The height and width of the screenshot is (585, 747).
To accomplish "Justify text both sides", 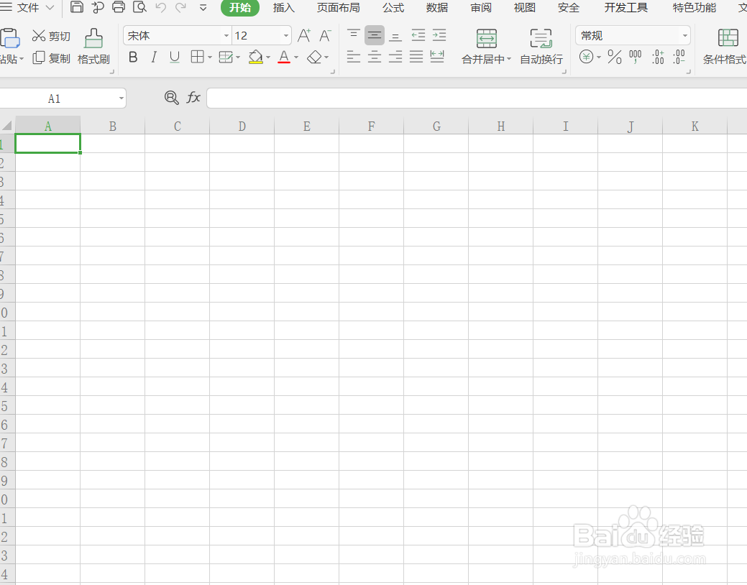I will click(416, 57).
